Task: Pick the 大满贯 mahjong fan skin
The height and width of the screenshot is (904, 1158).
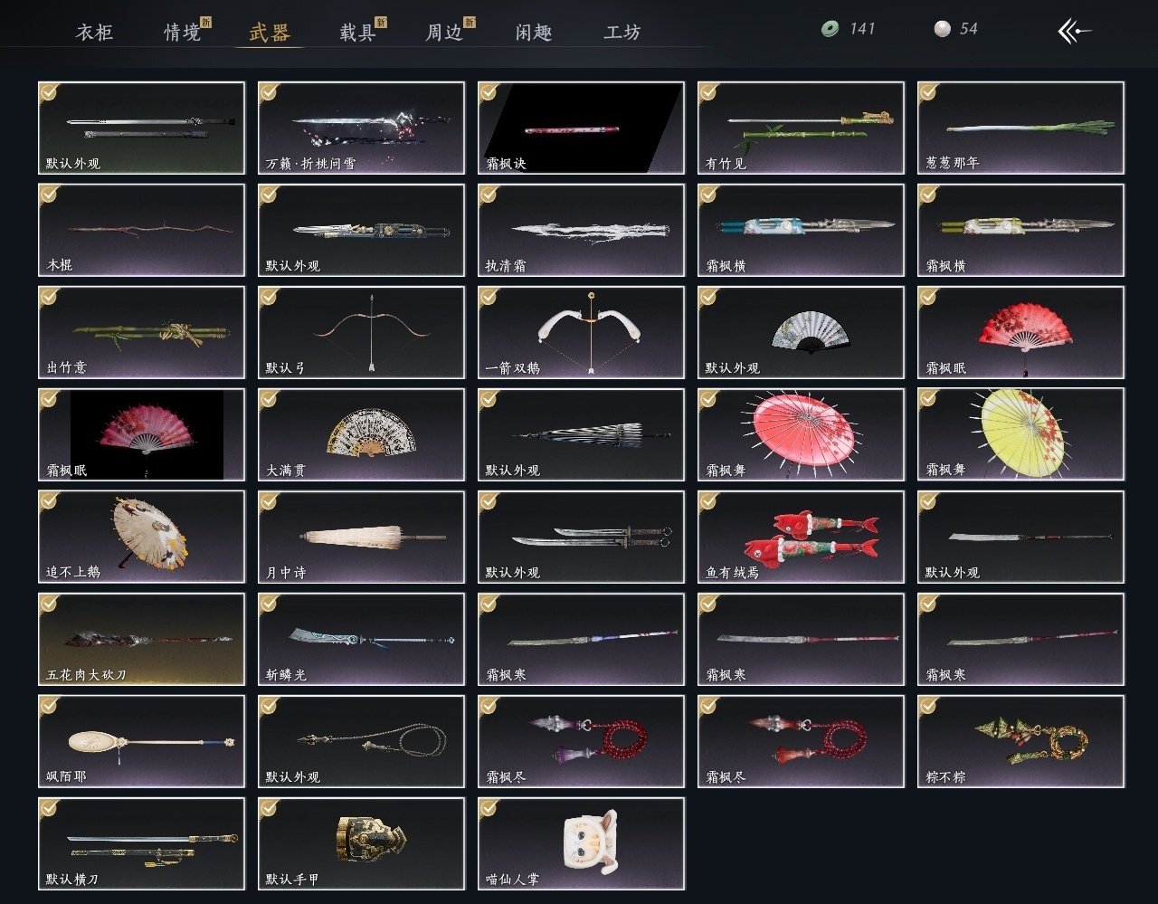Action: [361, 434]
